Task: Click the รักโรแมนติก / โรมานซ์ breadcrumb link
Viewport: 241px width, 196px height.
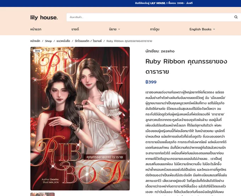Action: coord(88,41)
